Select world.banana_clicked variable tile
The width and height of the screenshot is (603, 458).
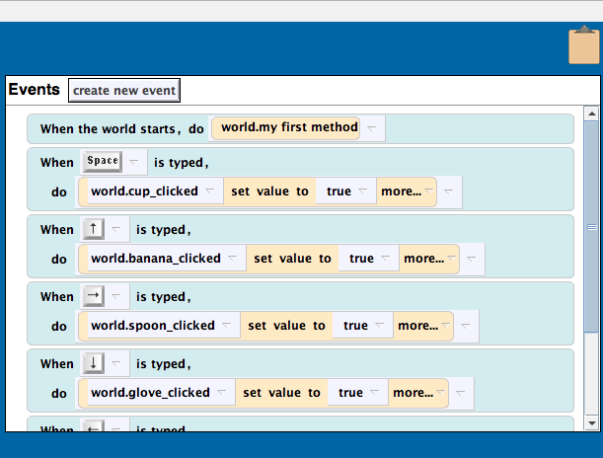coord(155,259)
